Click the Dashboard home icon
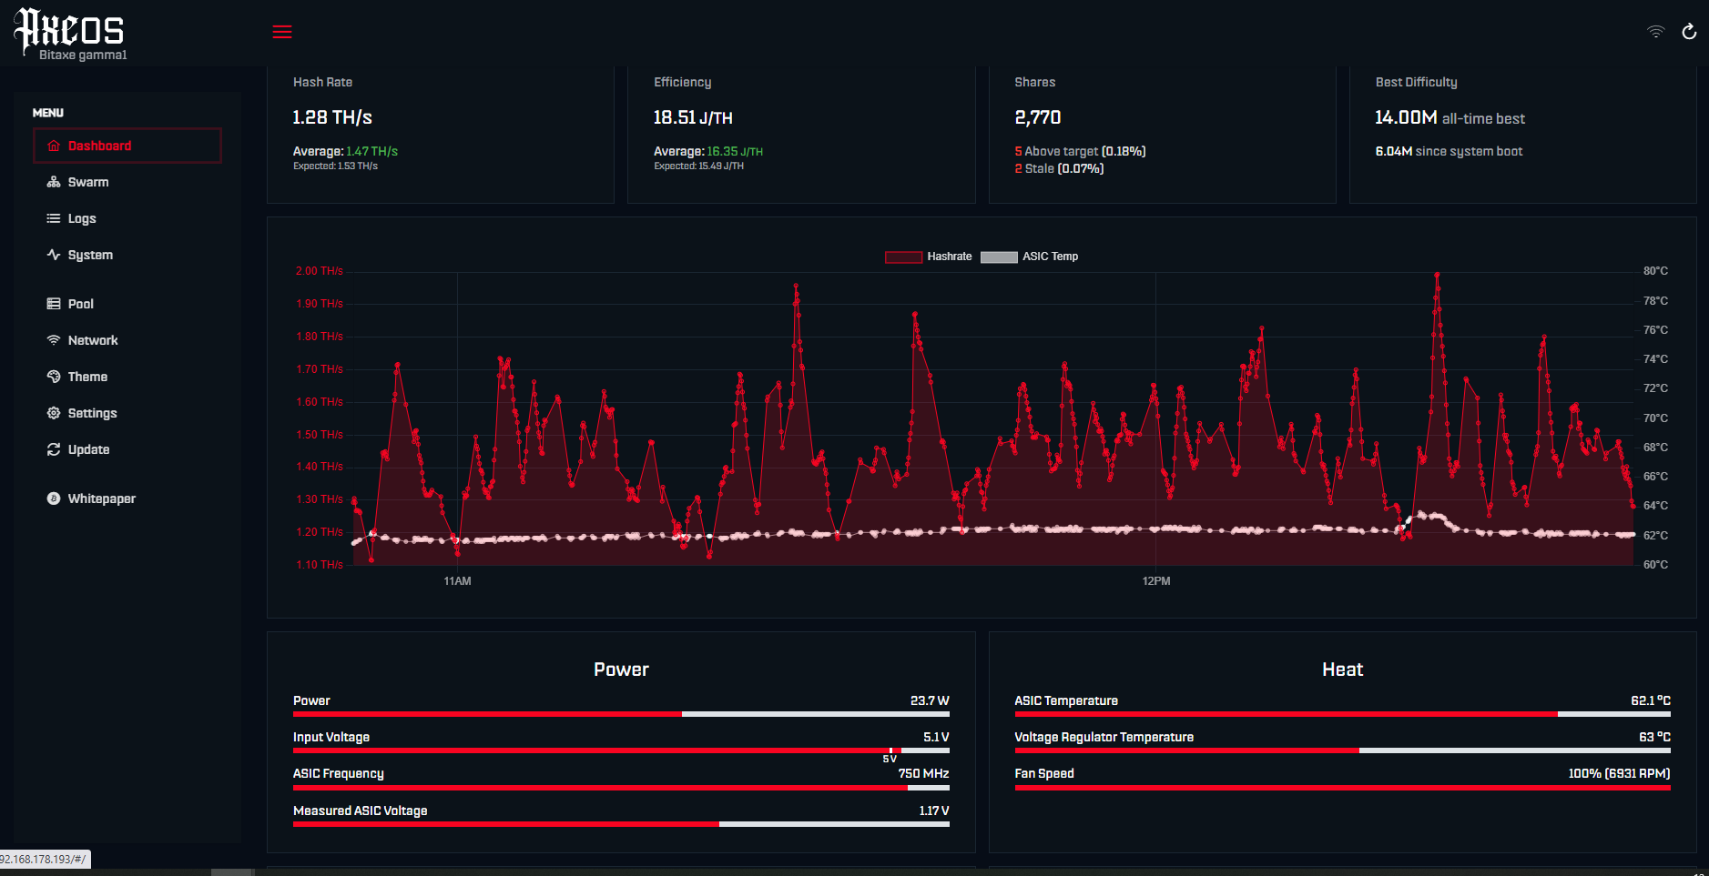 click(54, 146)
